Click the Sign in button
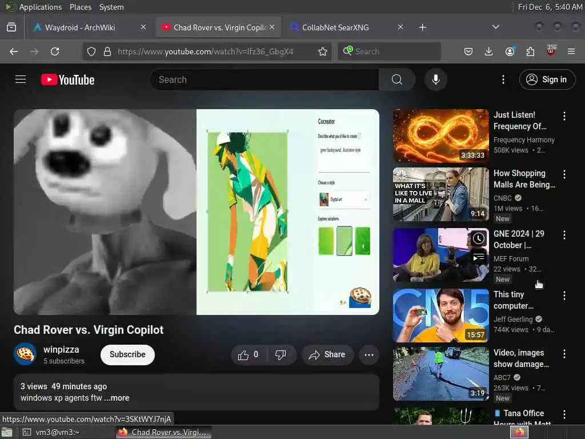585x439 pixels. pos(547,79)
